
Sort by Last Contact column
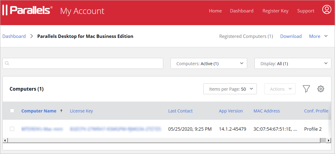(x=180, y=111)
